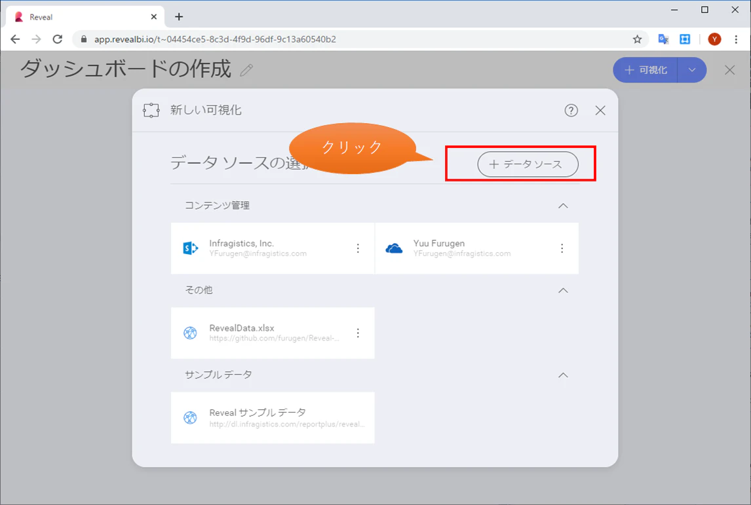Collapse the コンテンツ管理 section

coord(564,206)
